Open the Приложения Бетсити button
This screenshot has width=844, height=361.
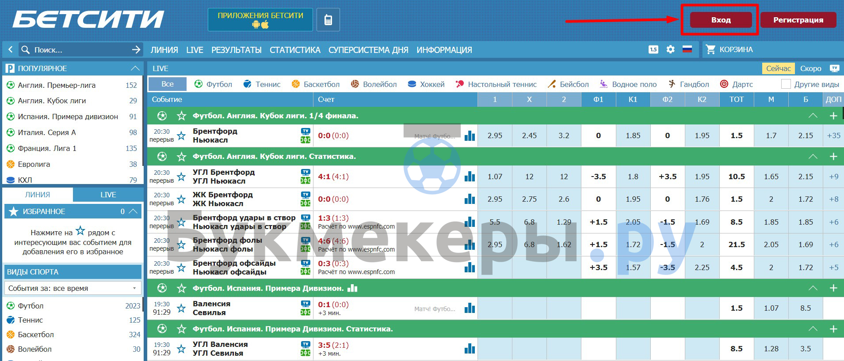[x=260, y=20]
